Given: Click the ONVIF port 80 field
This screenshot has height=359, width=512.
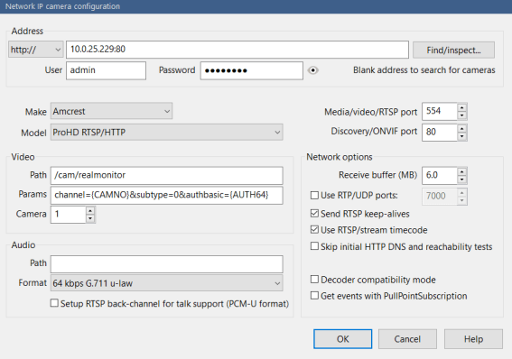Looking at the screenshot, I should coord(440,132).
